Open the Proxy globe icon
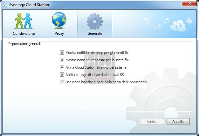 click(x=59, y=21)
